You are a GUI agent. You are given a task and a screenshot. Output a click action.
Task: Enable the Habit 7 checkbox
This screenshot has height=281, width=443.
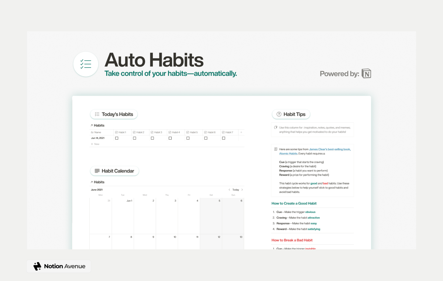(x=223, y=138)
